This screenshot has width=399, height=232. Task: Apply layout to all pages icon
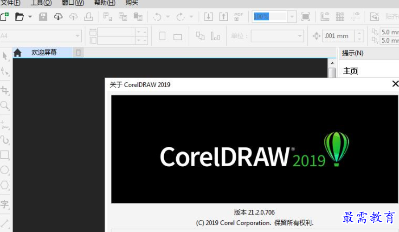[200, 36]
